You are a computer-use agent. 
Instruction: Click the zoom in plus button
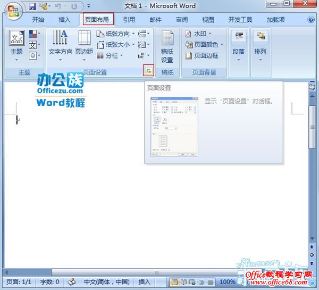click(x=312, y=283)
